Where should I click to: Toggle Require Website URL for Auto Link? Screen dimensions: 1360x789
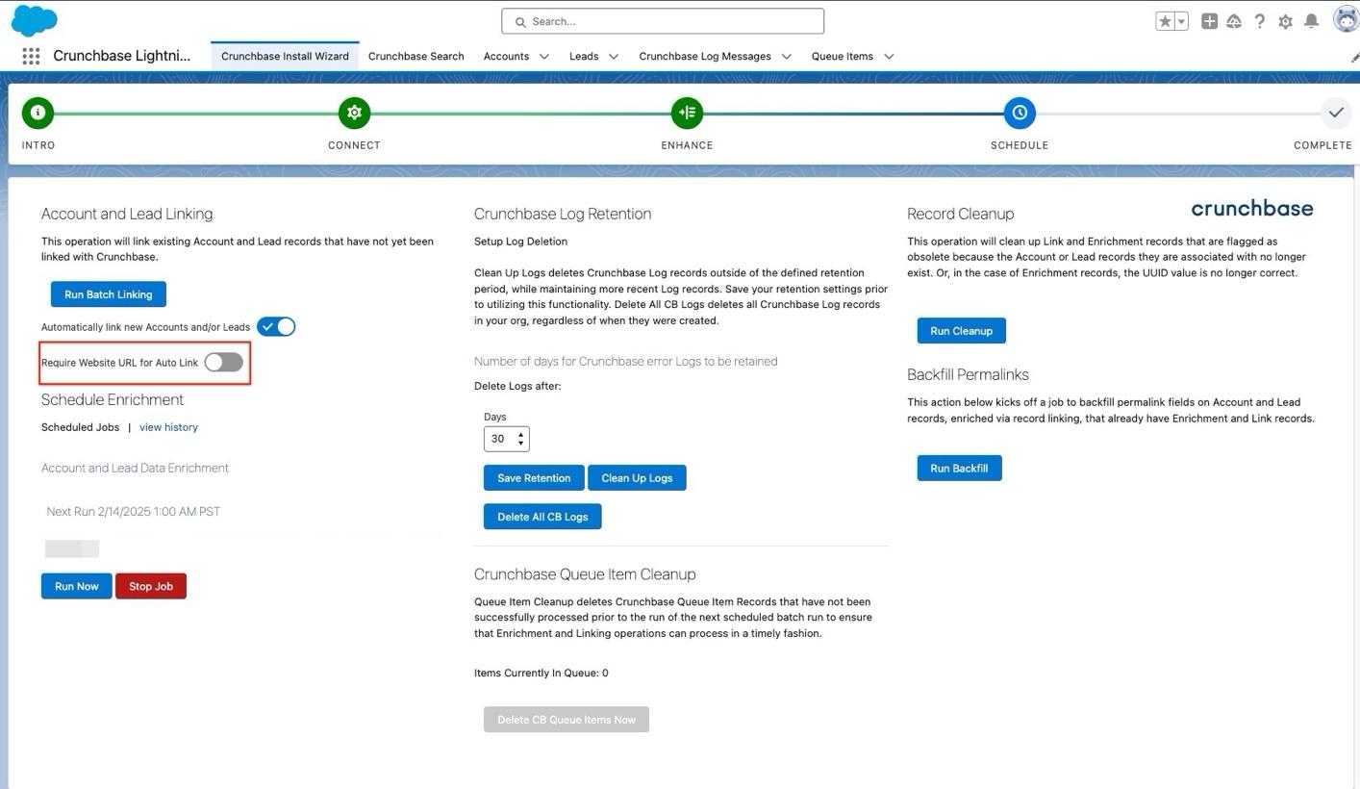[x=224, y=362]
